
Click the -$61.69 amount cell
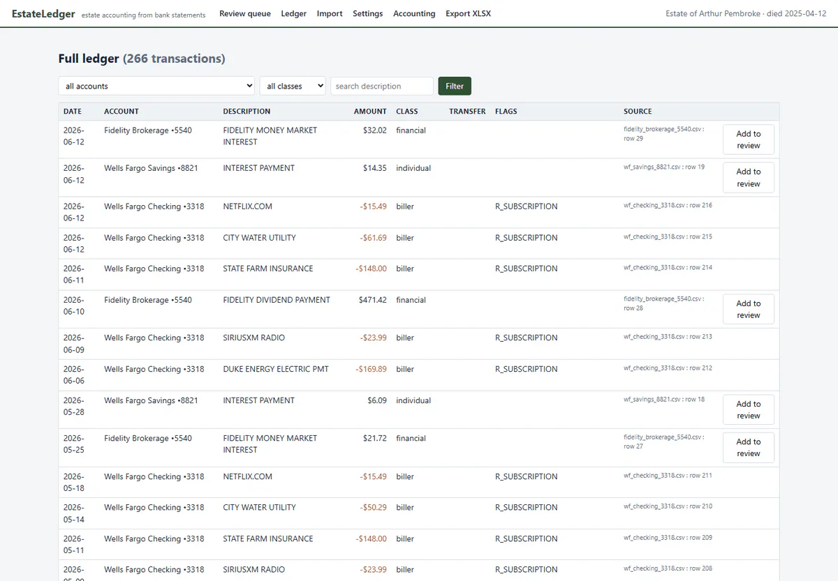click(x=374, y=238)
